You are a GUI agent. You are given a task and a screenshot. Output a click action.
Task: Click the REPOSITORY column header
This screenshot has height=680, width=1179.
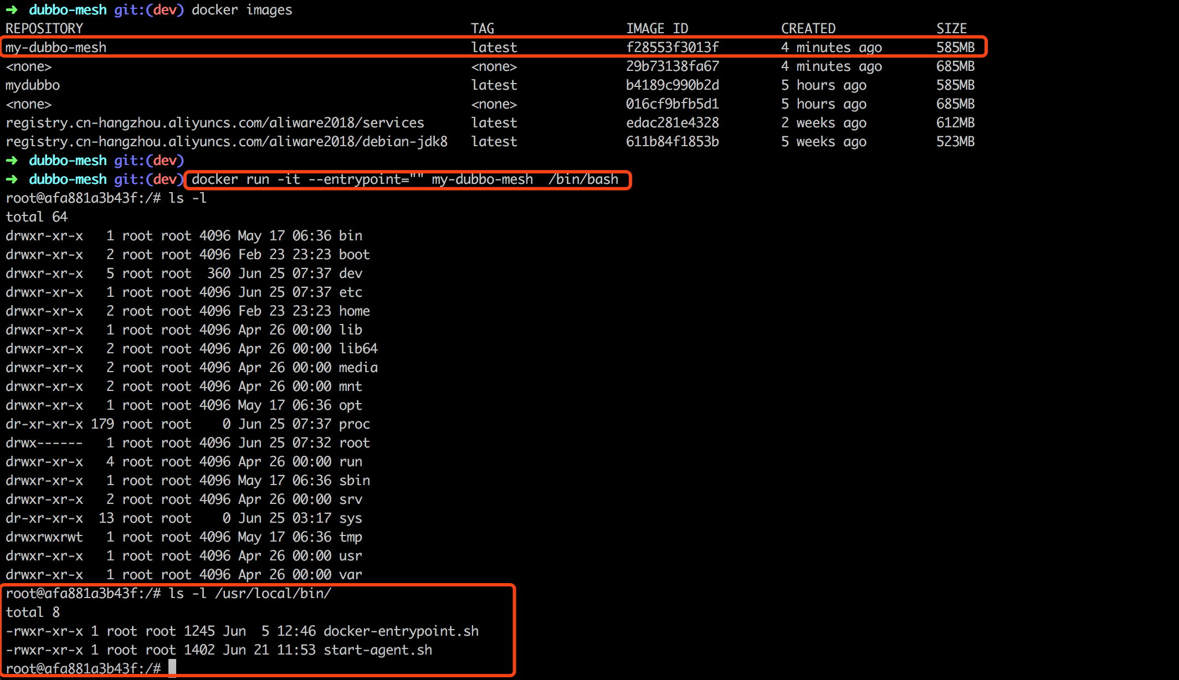44,29
